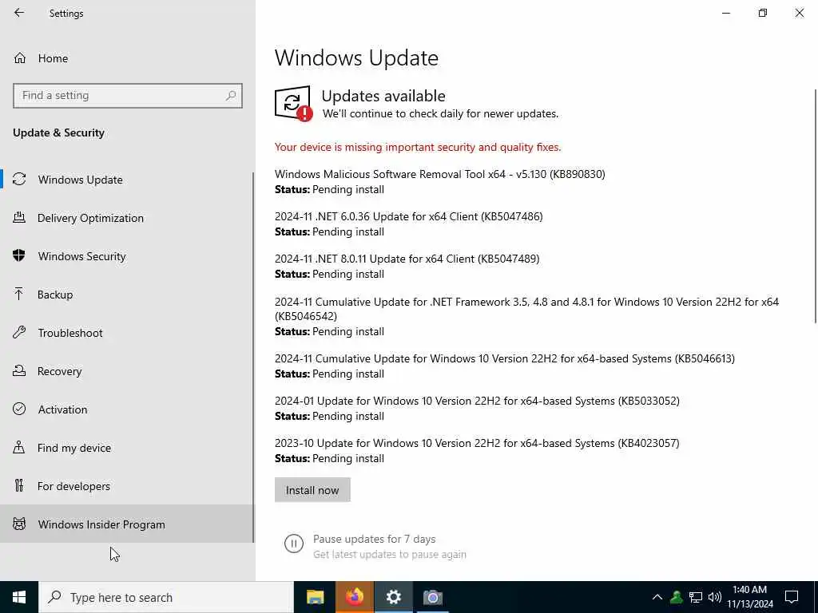Image resolution: width=818 pixels, height=613 pixels.
Task: Click the Find my device person icon
Action: pyautogui.click(x=19, y=447)
